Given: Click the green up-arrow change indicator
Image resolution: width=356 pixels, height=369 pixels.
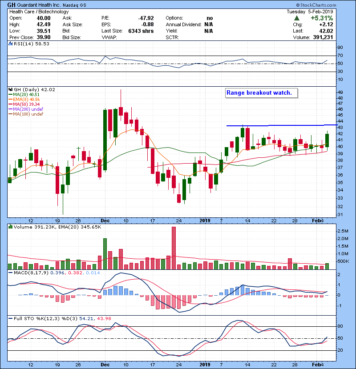Looking at the screenshot, I should click(297, 18).
